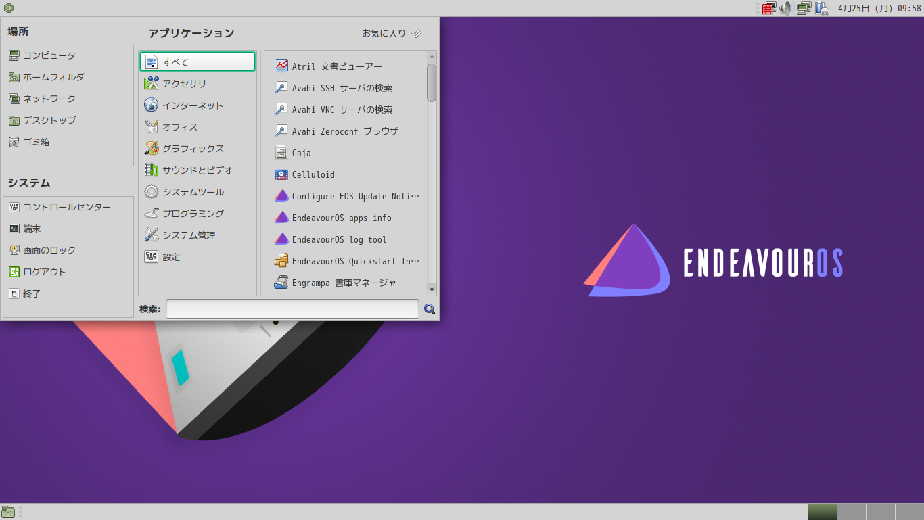Viewport: 924px width, 520px height.
Task: Open the clock showing 4月25日 09:58
Action: [879, 8]
